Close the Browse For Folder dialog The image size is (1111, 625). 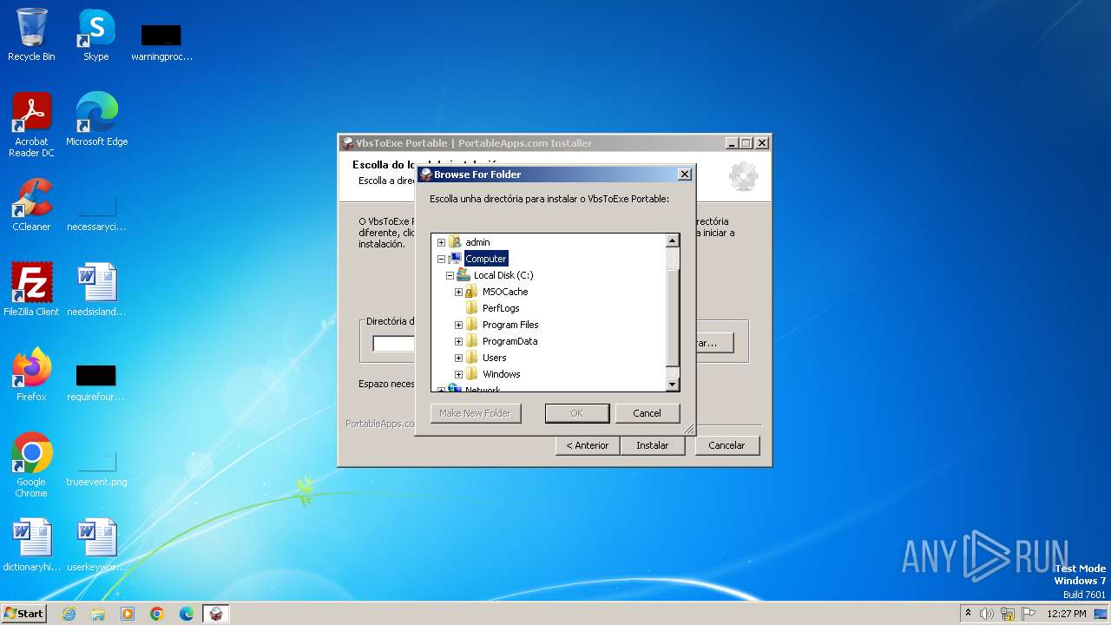tap(684, 174)
